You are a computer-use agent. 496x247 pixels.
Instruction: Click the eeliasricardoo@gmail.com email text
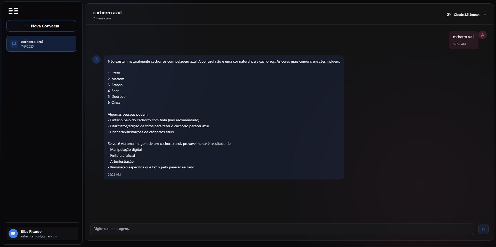point(39,236)
